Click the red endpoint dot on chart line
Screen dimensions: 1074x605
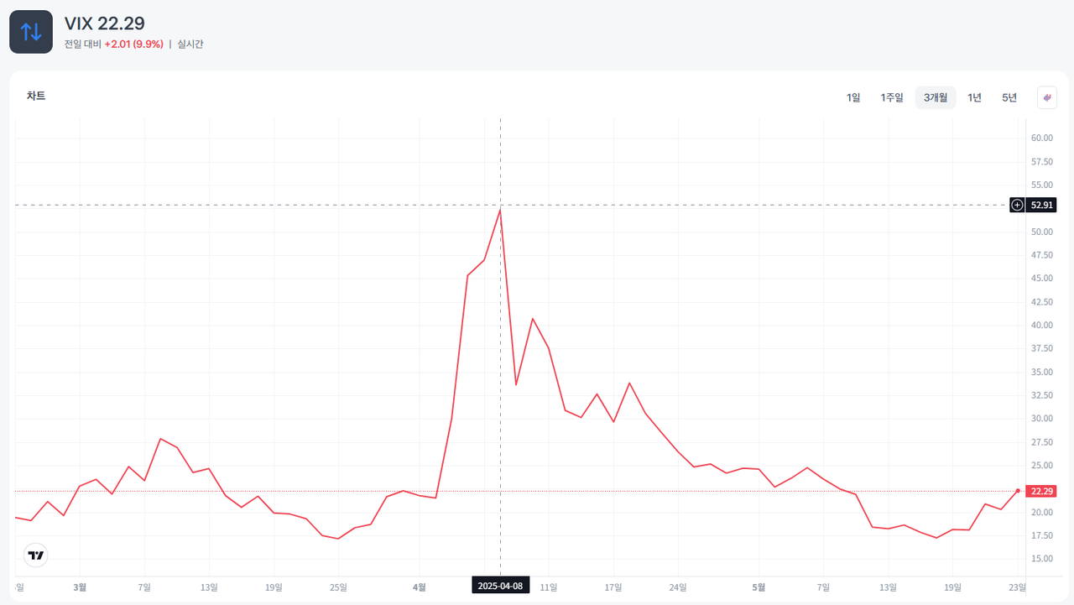[1018, 491]
